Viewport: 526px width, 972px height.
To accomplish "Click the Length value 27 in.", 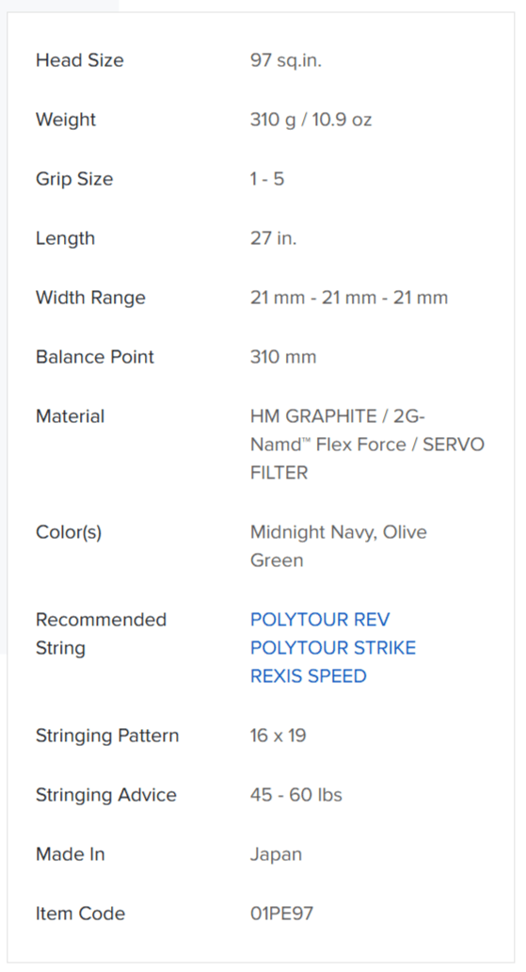I will (x=273, y=238).
